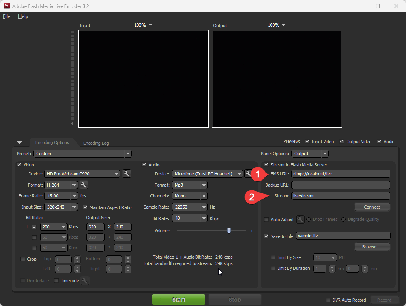Screen dimensions: 406x306
Task: Disable the Video checkbox
Action: point(19,165)
